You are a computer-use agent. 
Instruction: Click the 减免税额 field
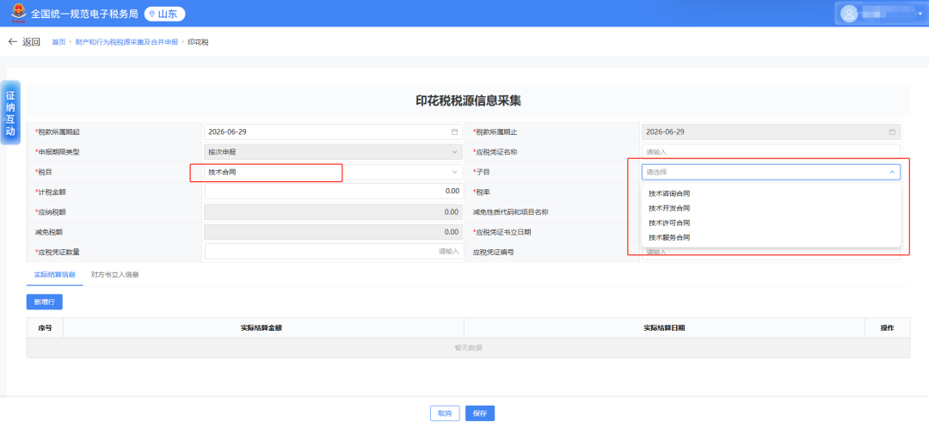coord(333,231)
